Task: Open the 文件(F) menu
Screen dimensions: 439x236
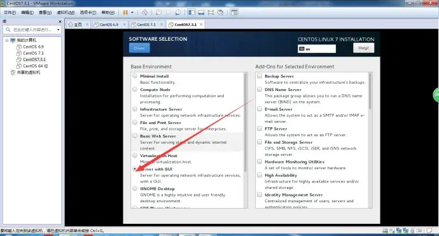Action: point(10,12)
